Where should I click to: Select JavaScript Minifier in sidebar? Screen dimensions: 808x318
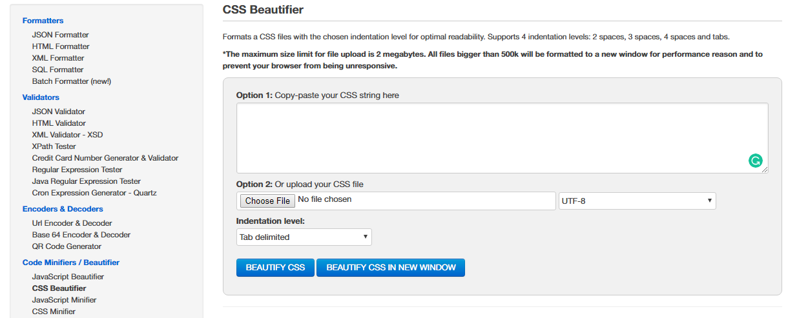click(x=65, y=300)
